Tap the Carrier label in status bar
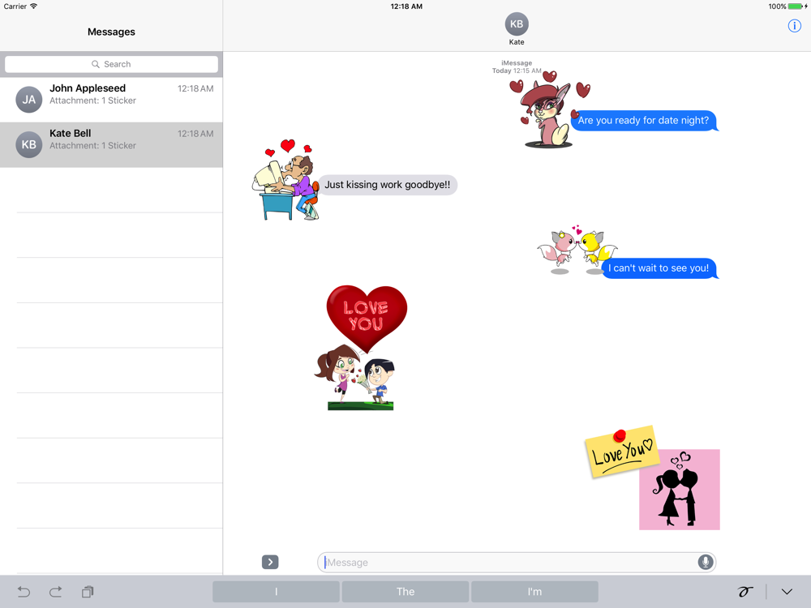The image size is (811, 608). (x=15, y=6)
